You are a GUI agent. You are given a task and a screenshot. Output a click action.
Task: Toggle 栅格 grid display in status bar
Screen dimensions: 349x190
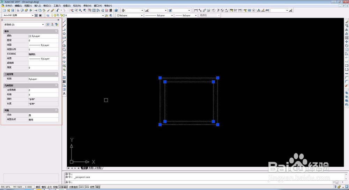coord(44,187)
